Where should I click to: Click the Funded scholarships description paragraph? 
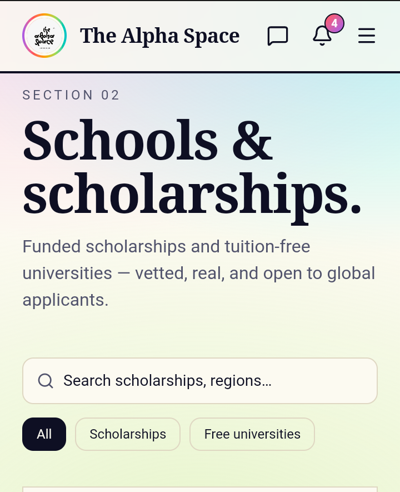click(x=199, y=273)
